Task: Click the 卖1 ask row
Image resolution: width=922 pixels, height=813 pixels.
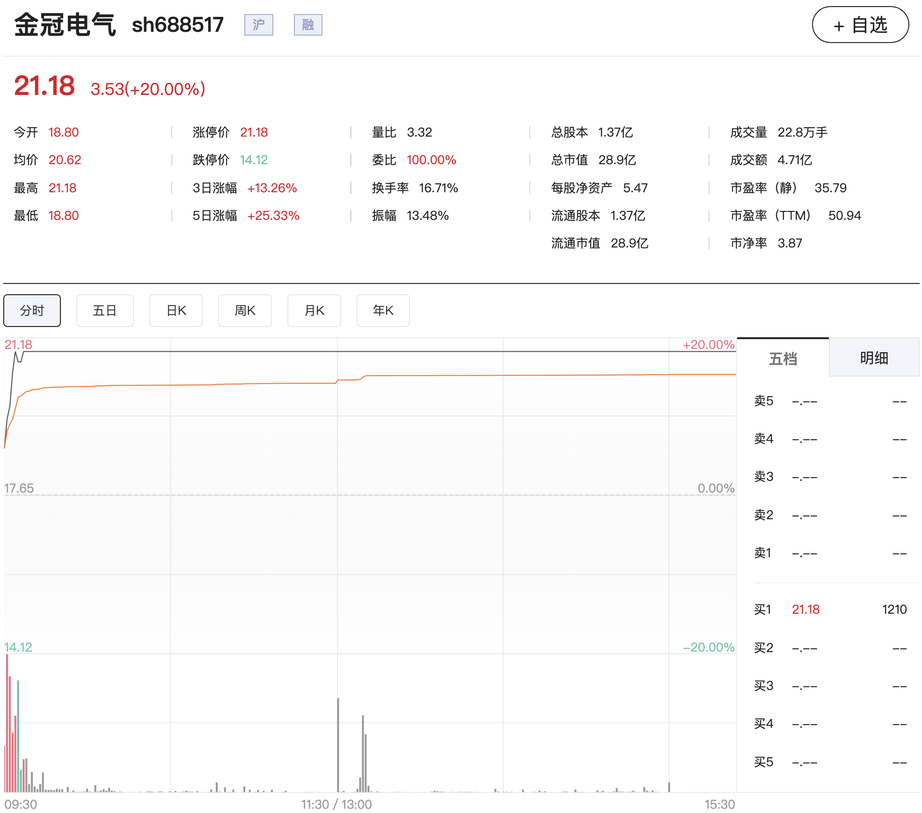Action: click(x=830, y=553)
